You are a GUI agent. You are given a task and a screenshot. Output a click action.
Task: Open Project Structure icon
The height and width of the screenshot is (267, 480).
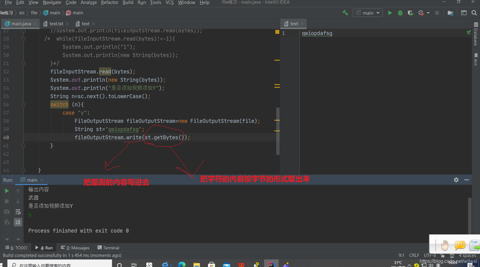(x=450, y=13)
